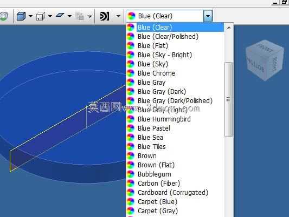Expand the shadow options dropdown arrow
Viewport: 289px width, 217px height.
pyautogui.click(x=50, y=16)
